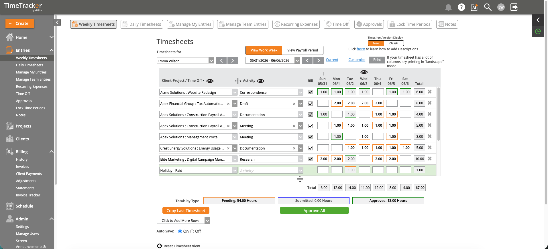Image resolution: width=548 pixels, height=249 pixels.
Task: Go to previous employee arrow next to Emma Wilson
Action: (x=221, y=61)
